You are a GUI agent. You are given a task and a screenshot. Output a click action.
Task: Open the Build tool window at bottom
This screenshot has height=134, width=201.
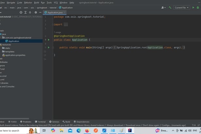(x=66, y=122)
